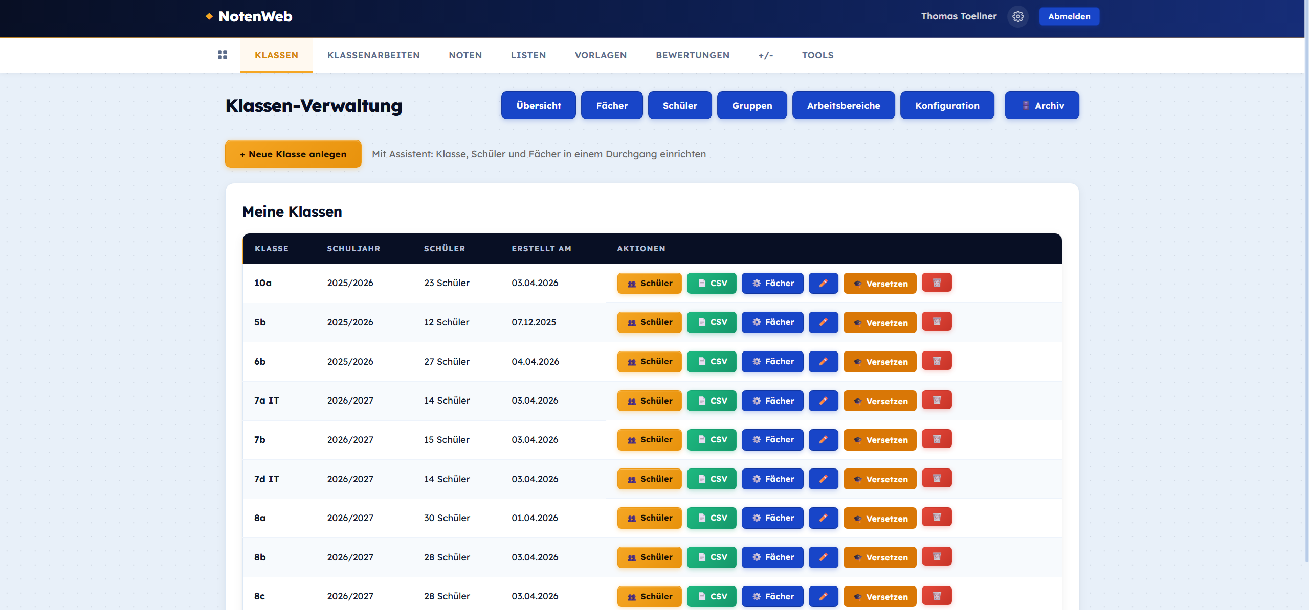This screenshot has height=610, width=1309.
Task: Click the grid dashboard icon in the navigation
Action: 223,55
